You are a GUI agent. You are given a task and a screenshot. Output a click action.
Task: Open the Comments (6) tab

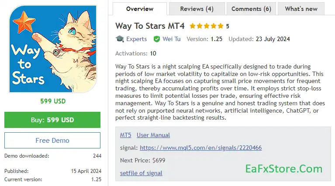[x=251, y=9]
